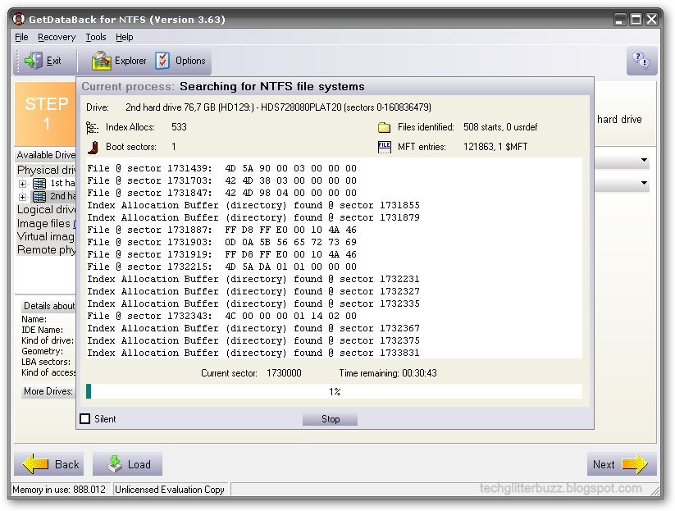Open Options via the toolbar icon

[x=163, y=60]
